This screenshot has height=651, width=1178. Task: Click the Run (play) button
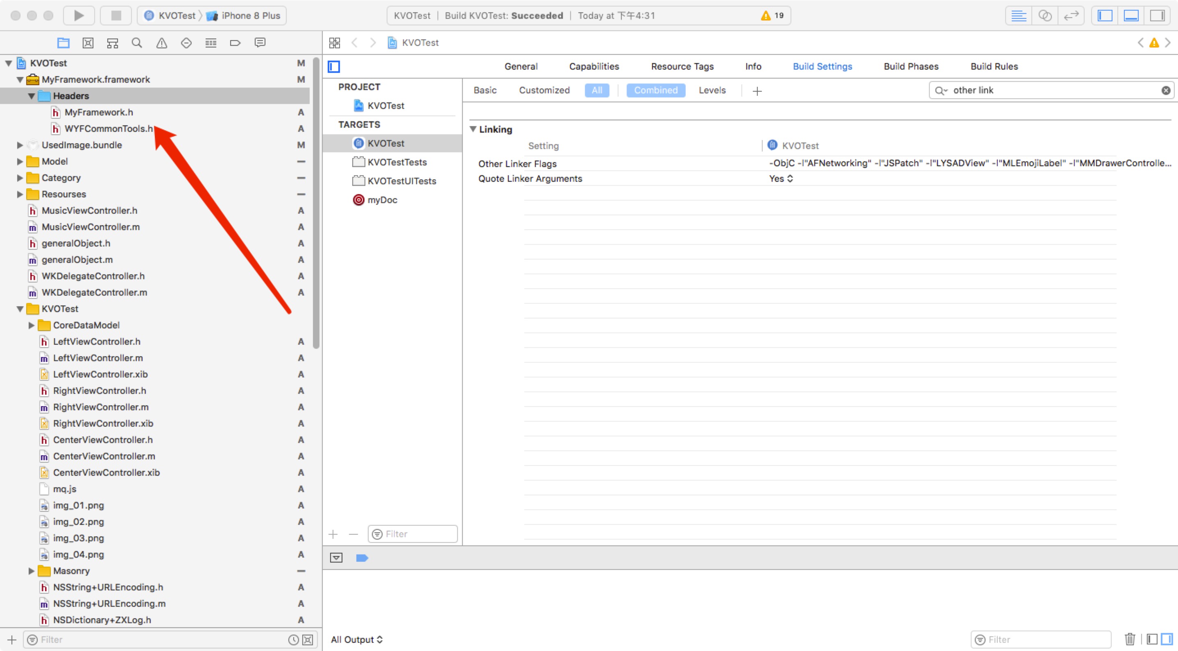pos(79,16)
